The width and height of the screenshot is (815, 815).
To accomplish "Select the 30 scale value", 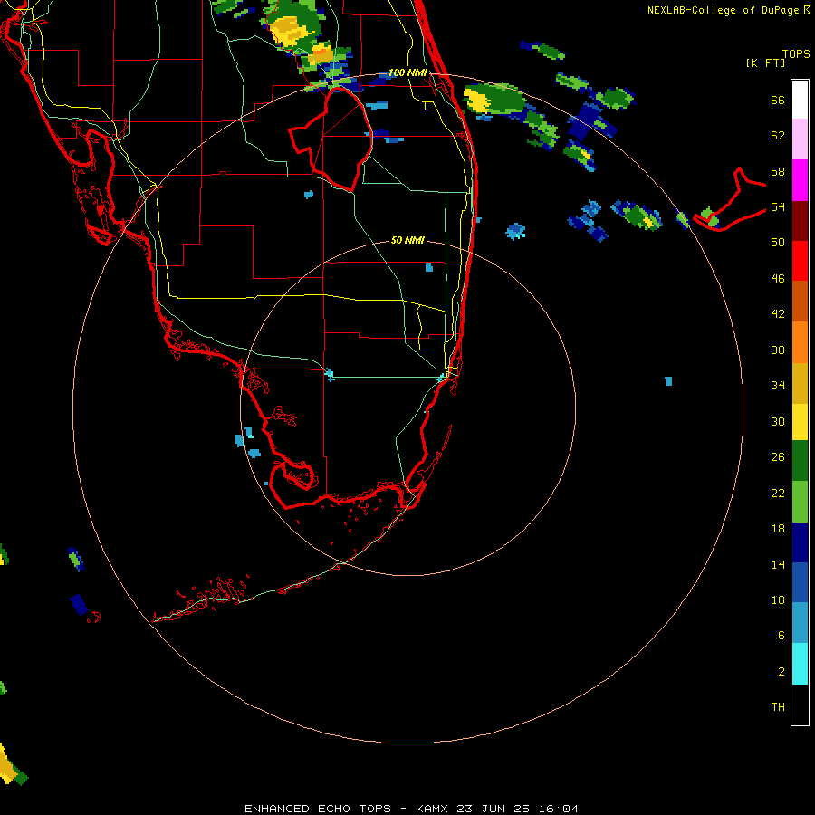I will (x=778, y=421).
